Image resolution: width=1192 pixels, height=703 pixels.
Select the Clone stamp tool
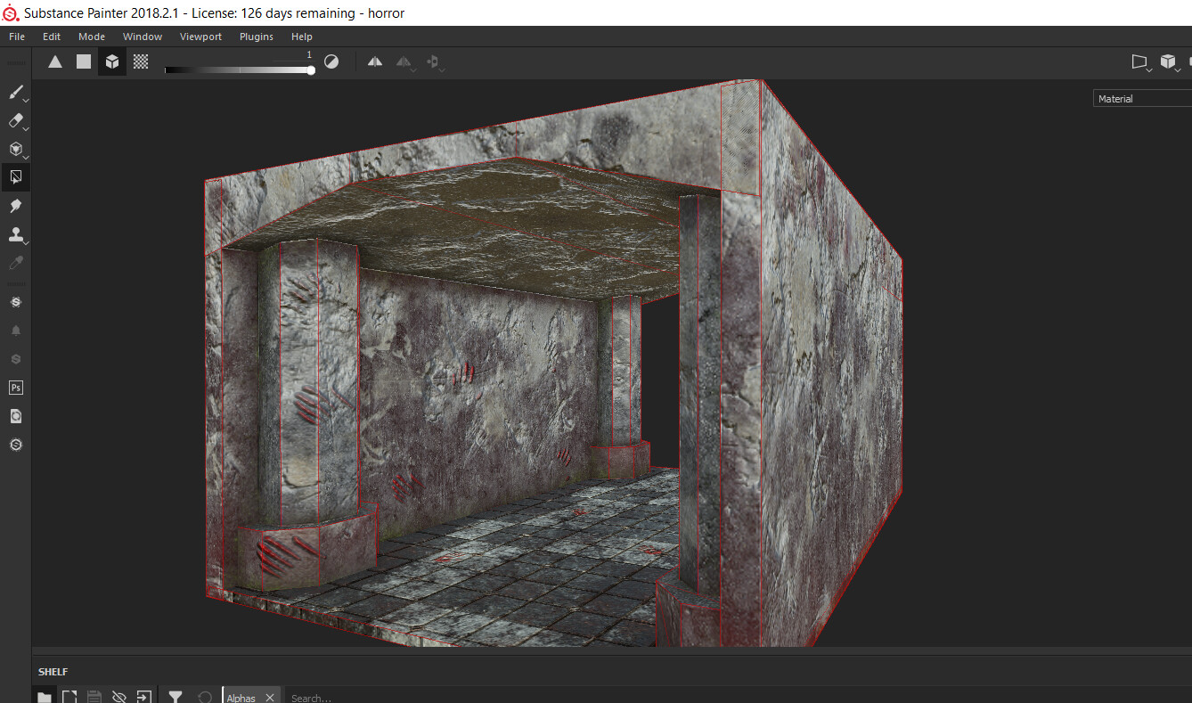15,234
